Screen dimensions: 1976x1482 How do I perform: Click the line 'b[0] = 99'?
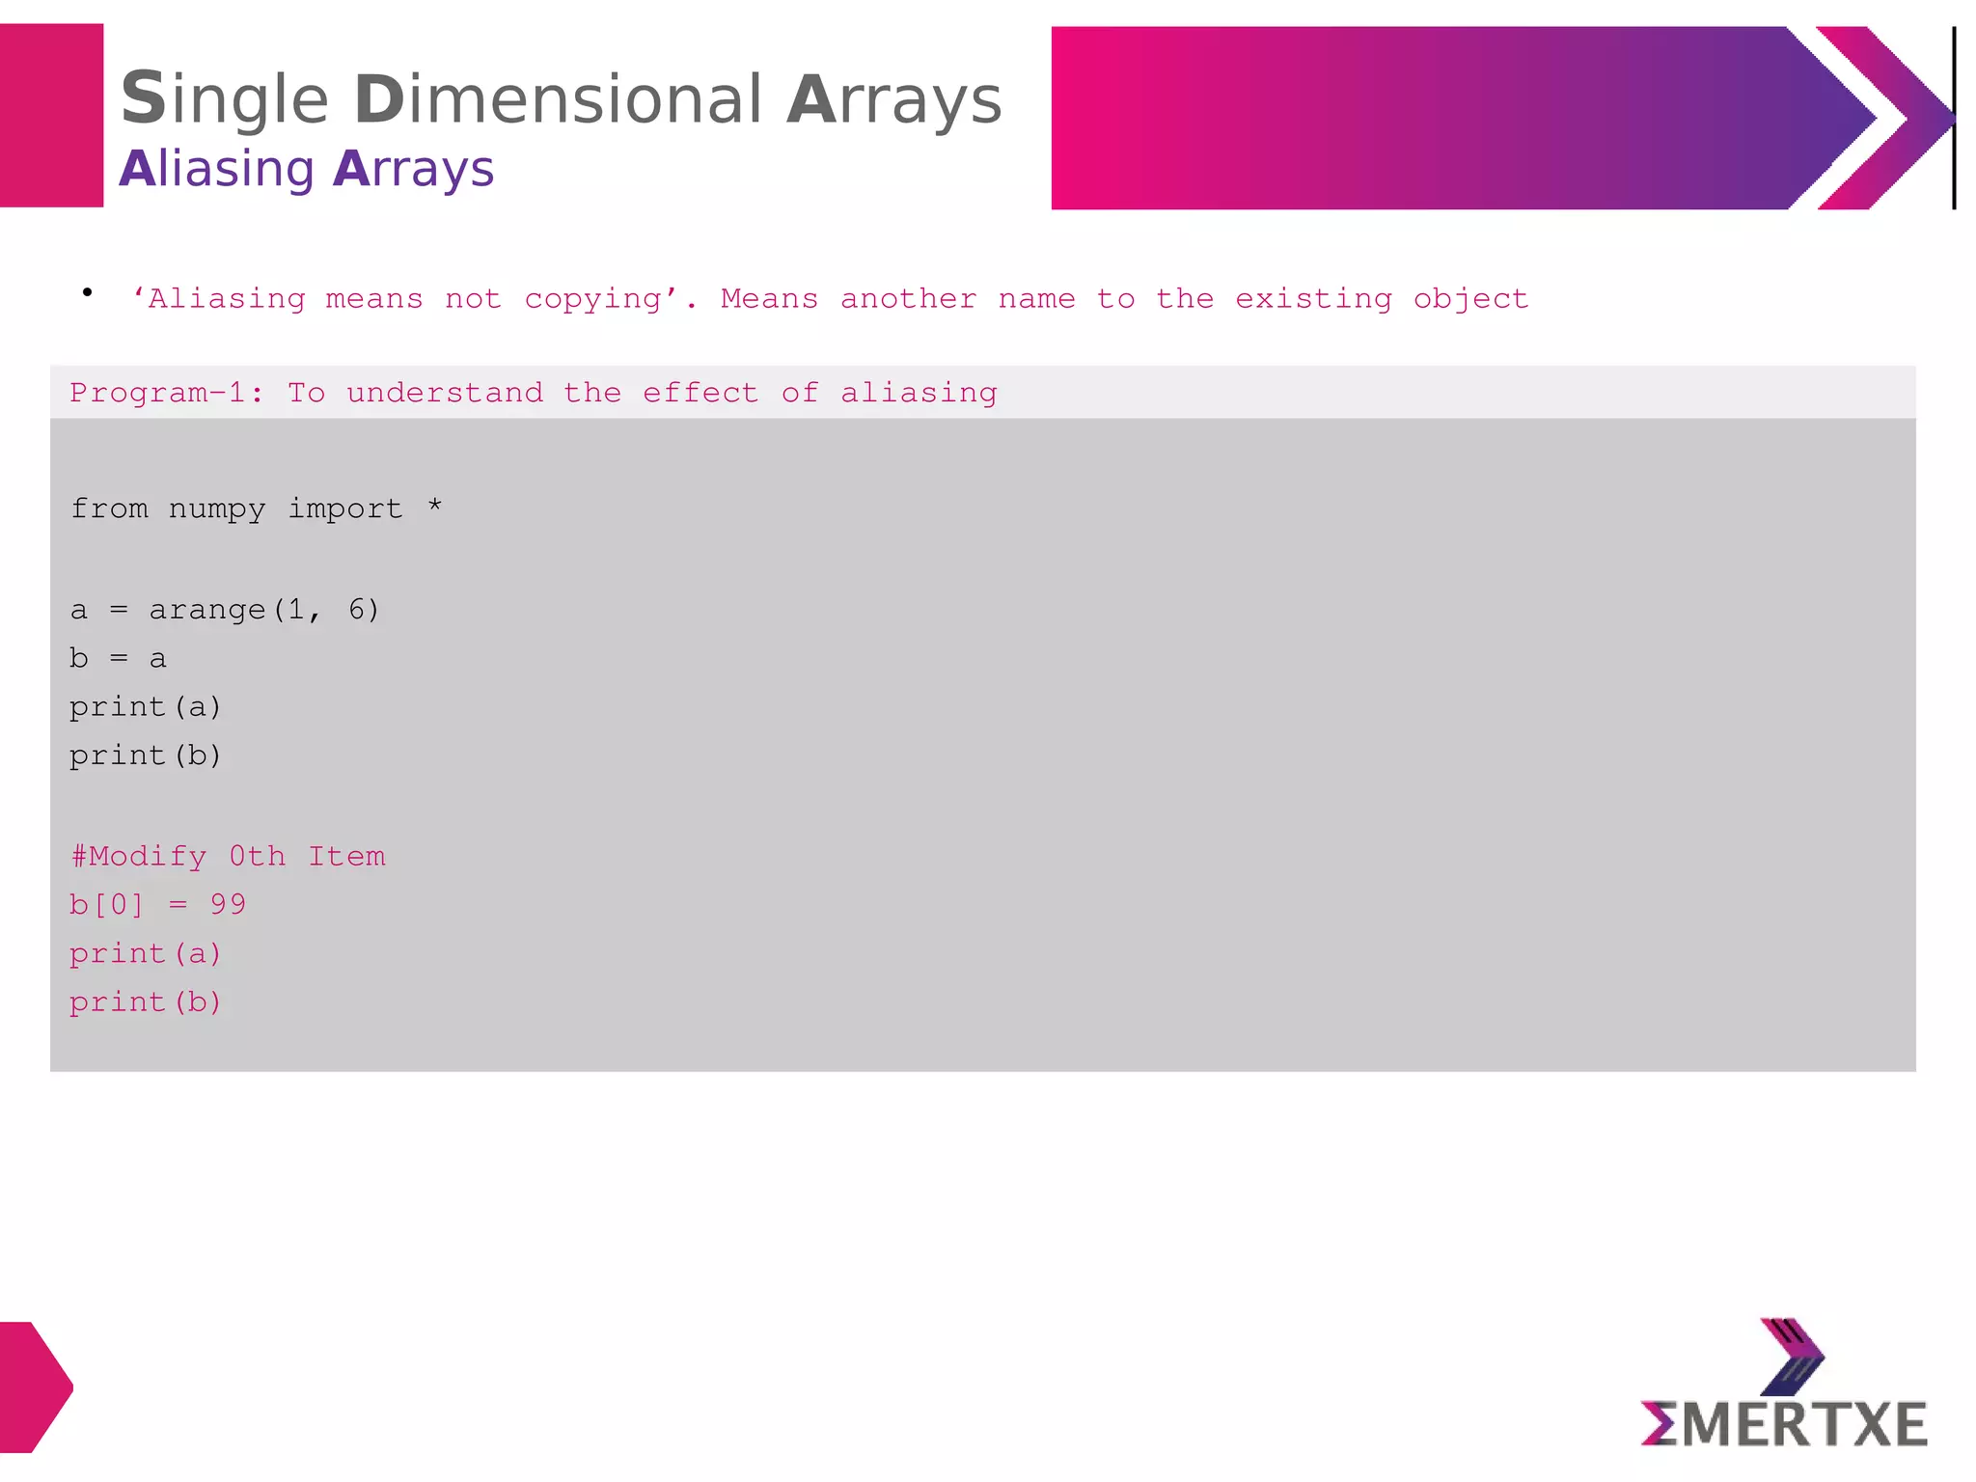click(157, 904)
